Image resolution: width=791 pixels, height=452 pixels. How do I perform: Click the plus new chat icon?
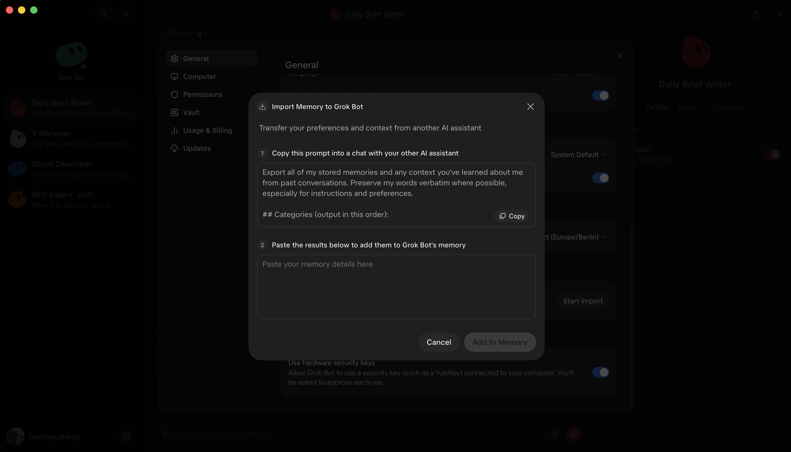tap(127, 14)
